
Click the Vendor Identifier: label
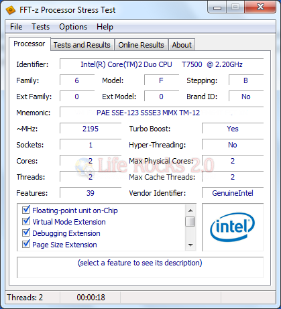(x=158, y=193)
